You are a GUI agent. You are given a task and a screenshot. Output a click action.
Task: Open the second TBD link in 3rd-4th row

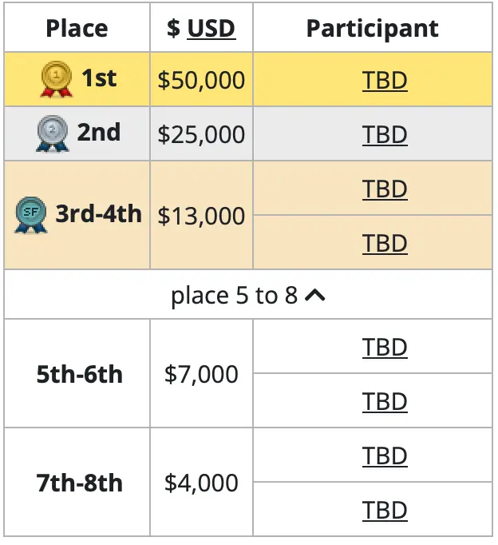tap(385, 243)
